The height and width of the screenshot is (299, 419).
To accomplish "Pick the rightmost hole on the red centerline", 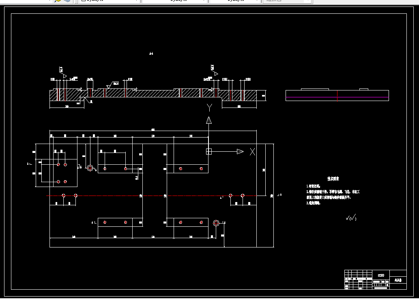I will point(243,196).
